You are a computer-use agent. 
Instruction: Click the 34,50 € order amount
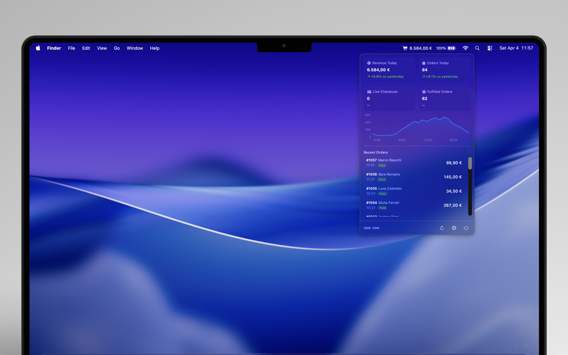pyautogui.click(x=454, y=191)
